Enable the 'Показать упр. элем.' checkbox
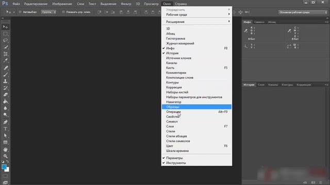The image size is (330, 185). [x=63, y=12]
